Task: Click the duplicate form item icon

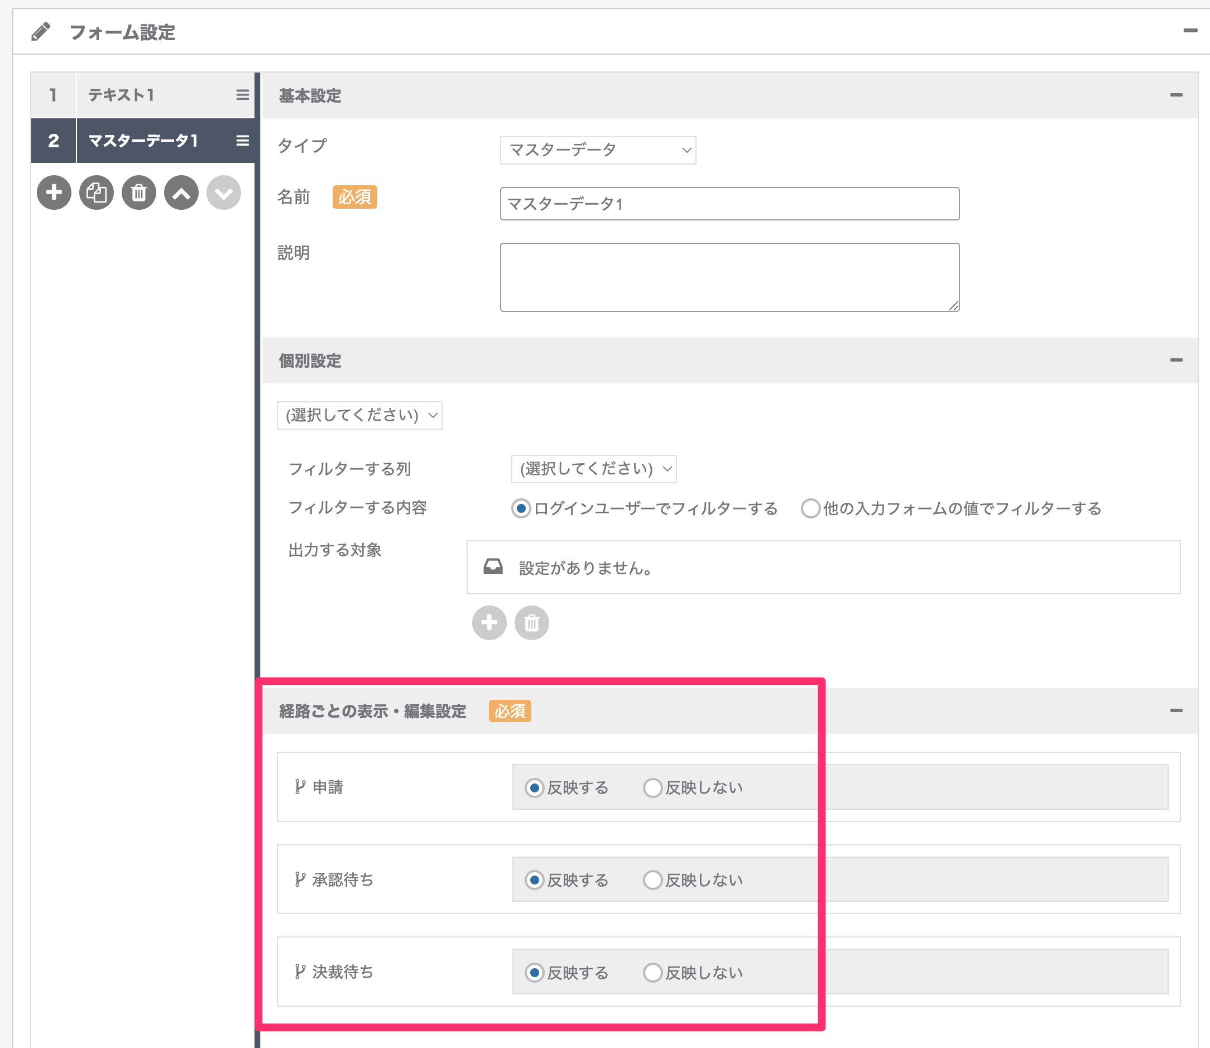Action: tap(97, 193)
